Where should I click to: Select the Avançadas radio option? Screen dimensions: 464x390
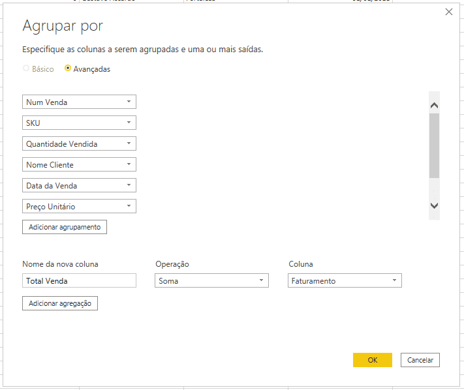coord(68,68)
